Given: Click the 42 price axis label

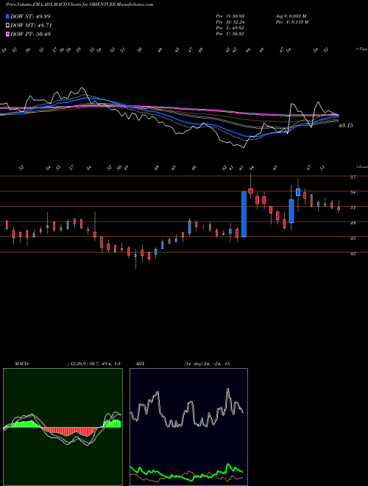Looking at the screenshot, I should coord(353,253).
